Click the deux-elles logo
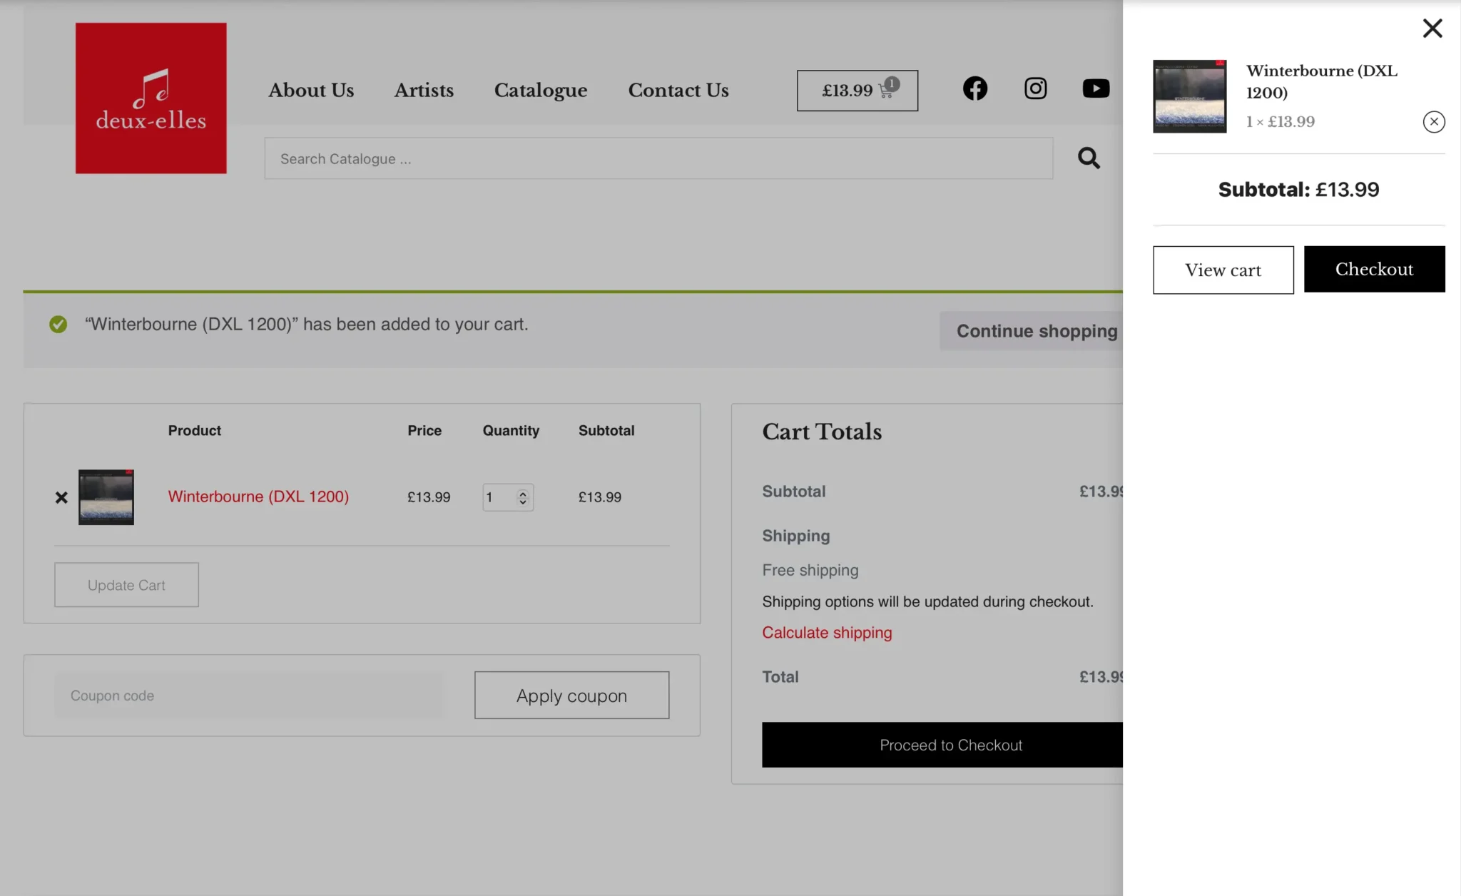Image resolution: width=1461 pixels, height=896 pixels. (x=151, y=98)
